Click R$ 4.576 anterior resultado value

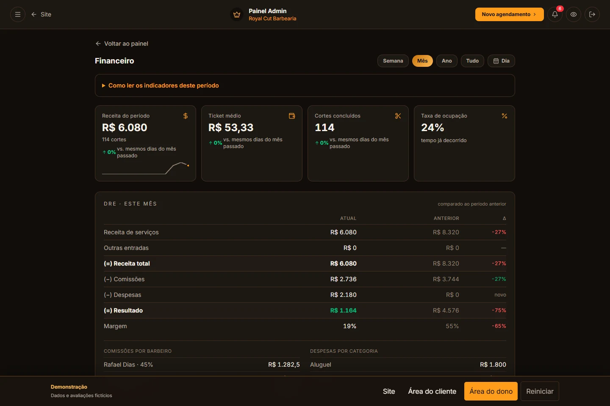coord(446,310)
